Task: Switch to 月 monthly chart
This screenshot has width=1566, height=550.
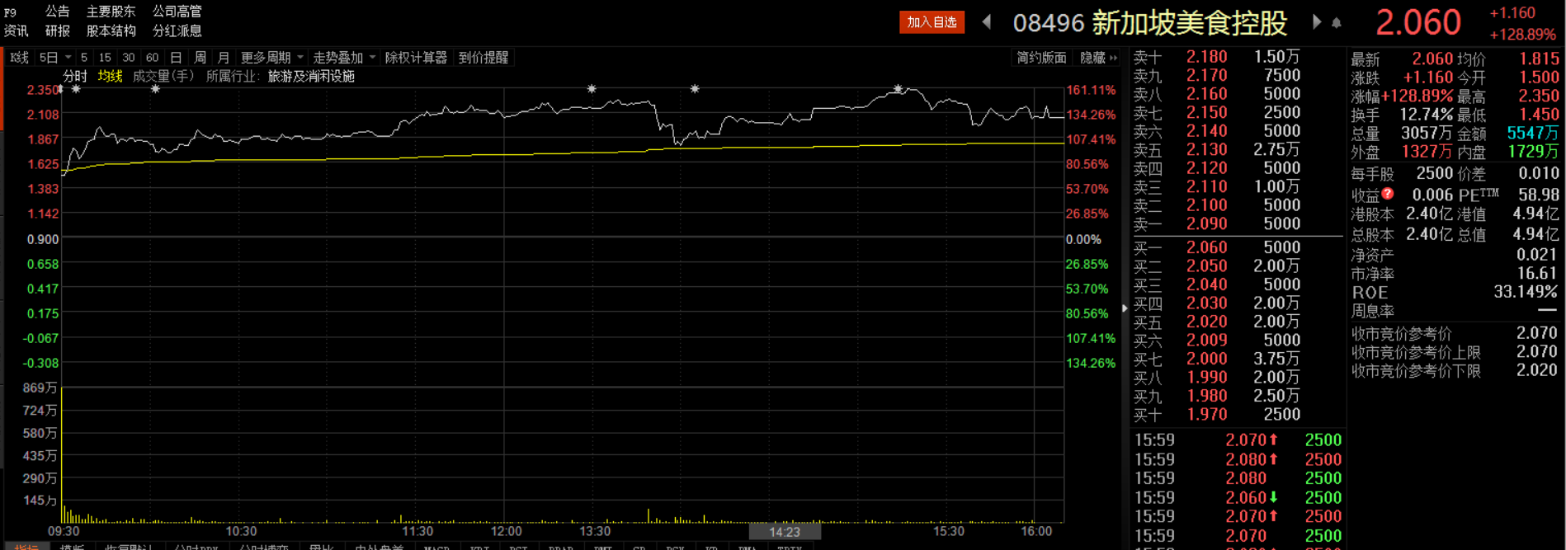Action: click(x=224, y=58)
